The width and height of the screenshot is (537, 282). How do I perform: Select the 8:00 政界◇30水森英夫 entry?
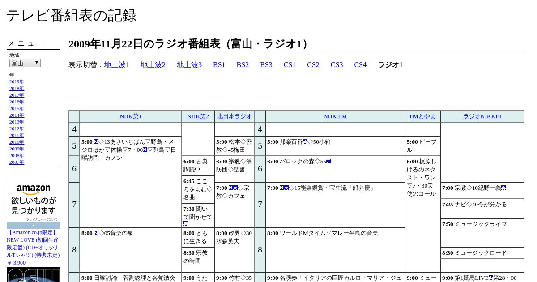[x=234, y=237]
